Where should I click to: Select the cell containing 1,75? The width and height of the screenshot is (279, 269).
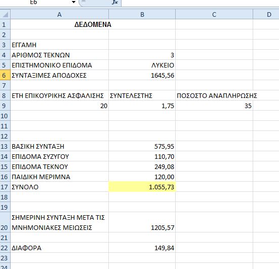point(142,106)
